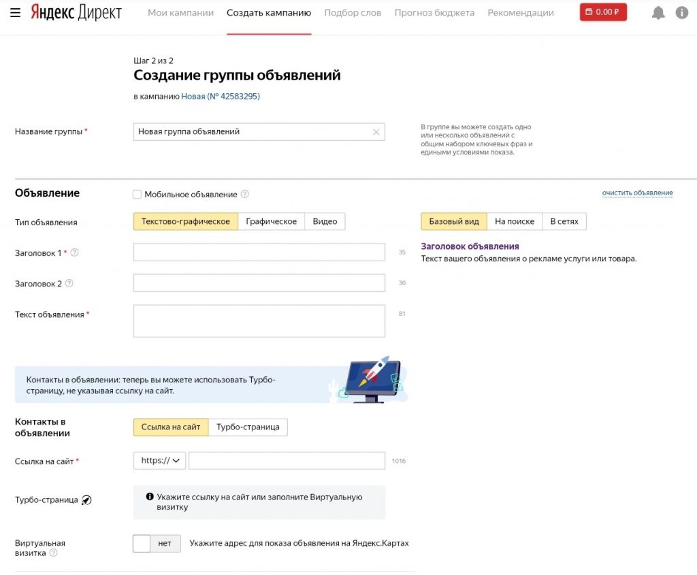697x575 pixels.
Task: Open the hamburger navigation menu
Action: click(16, 13)
